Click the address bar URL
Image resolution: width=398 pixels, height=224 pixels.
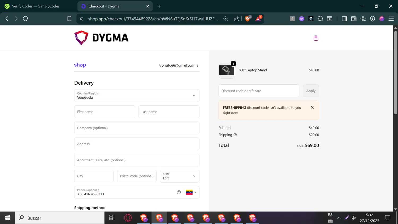click(153, 19)
